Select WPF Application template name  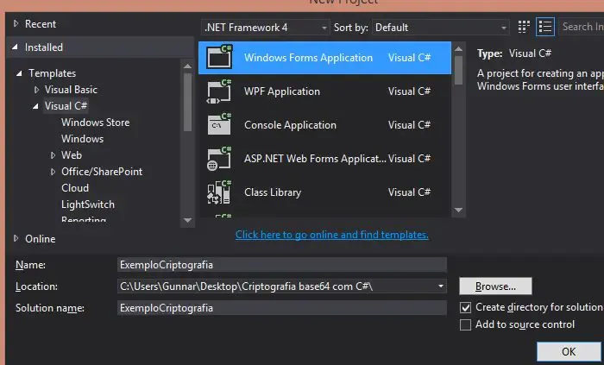click(282, 91)
